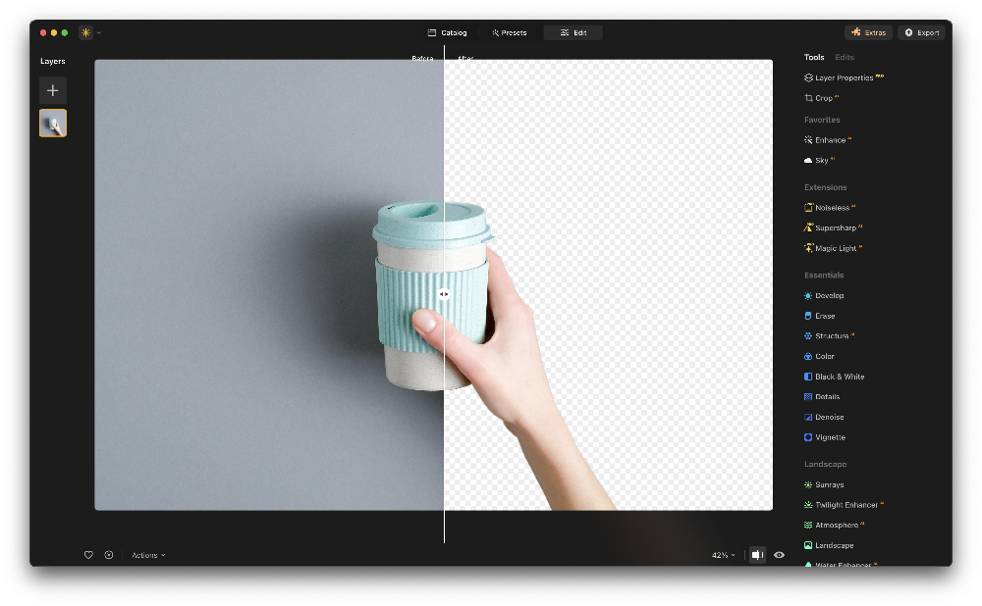Open the Extras button
The width and height of the screenshot is (982, 606).
coord(868,32)
